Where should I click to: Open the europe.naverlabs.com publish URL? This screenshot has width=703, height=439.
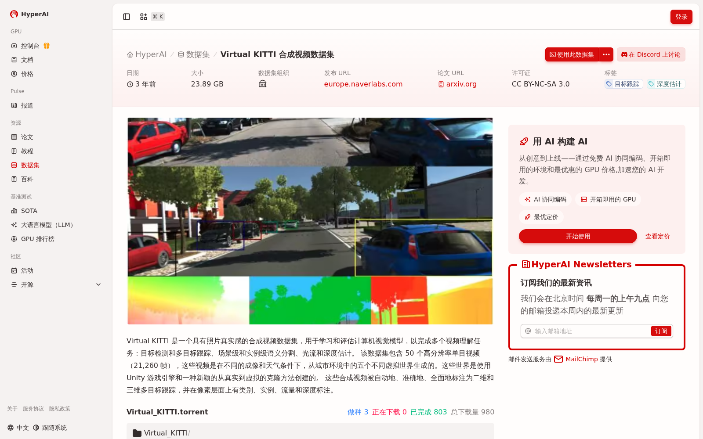coord(363,84)
